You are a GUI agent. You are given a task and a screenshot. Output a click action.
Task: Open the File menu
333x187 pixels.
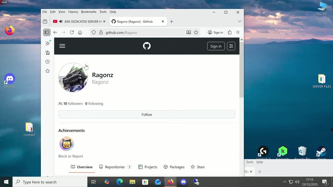(45, 12)
